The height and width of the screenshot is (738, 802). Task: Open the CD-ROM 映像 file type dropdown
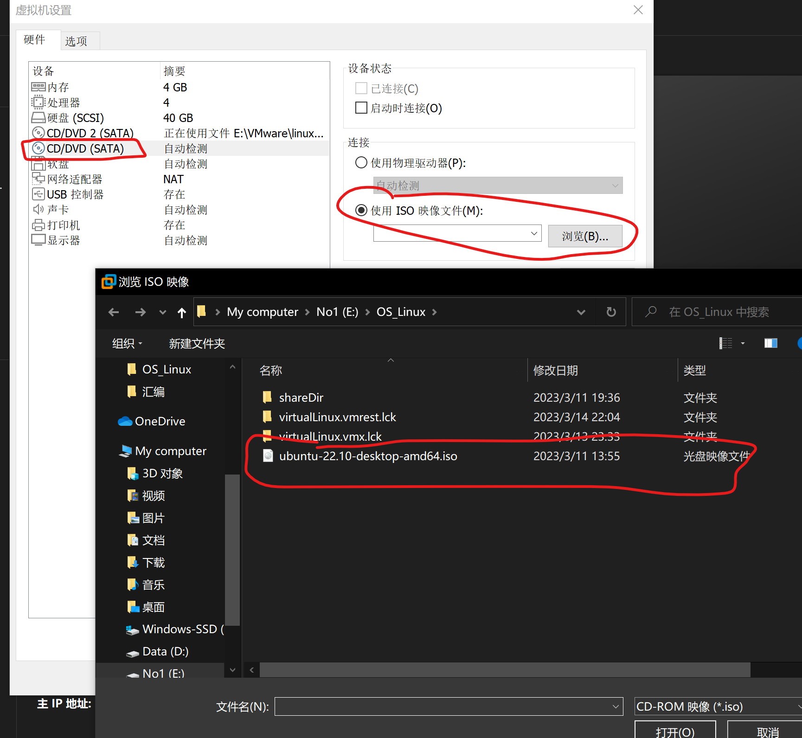point(718,706)
